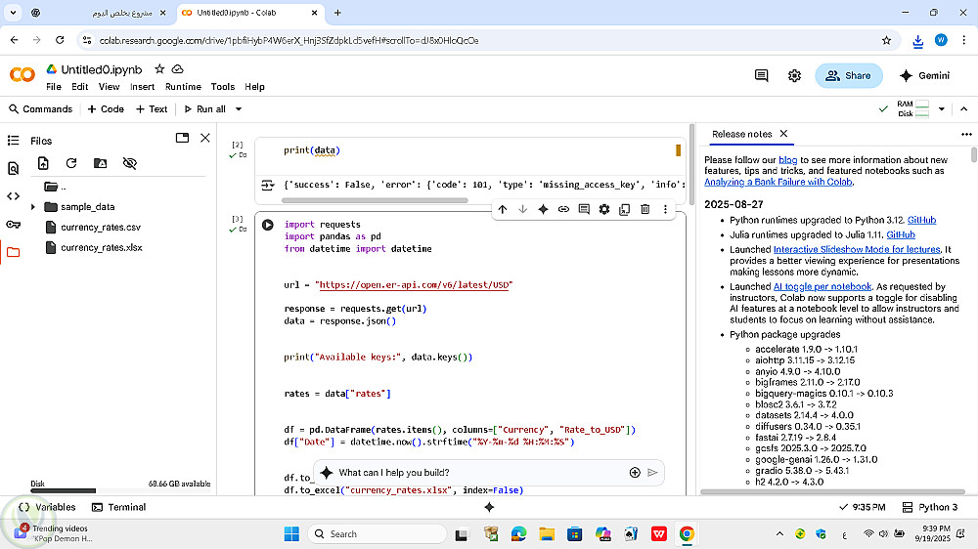Image resolution: width=978 pixels, height=549 pixels.
Task: Run the import requests code cell
Action: point(267,225)
